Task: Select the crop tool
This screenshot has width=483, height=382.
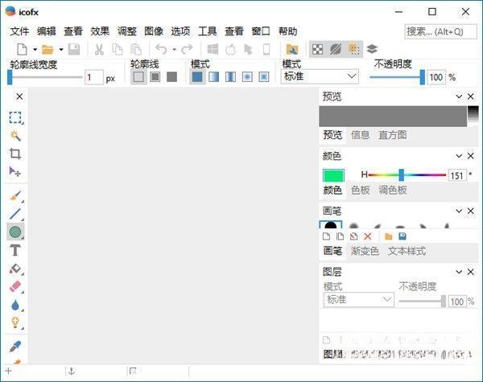Action: (x=15, y=154)
